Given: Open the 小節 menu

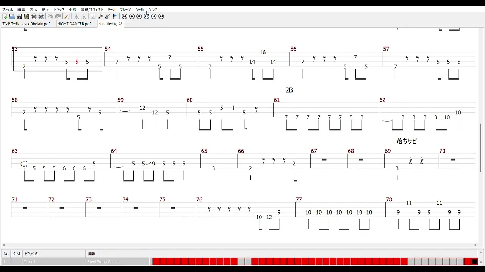Looking at the screenshot, I should [72, 9].
